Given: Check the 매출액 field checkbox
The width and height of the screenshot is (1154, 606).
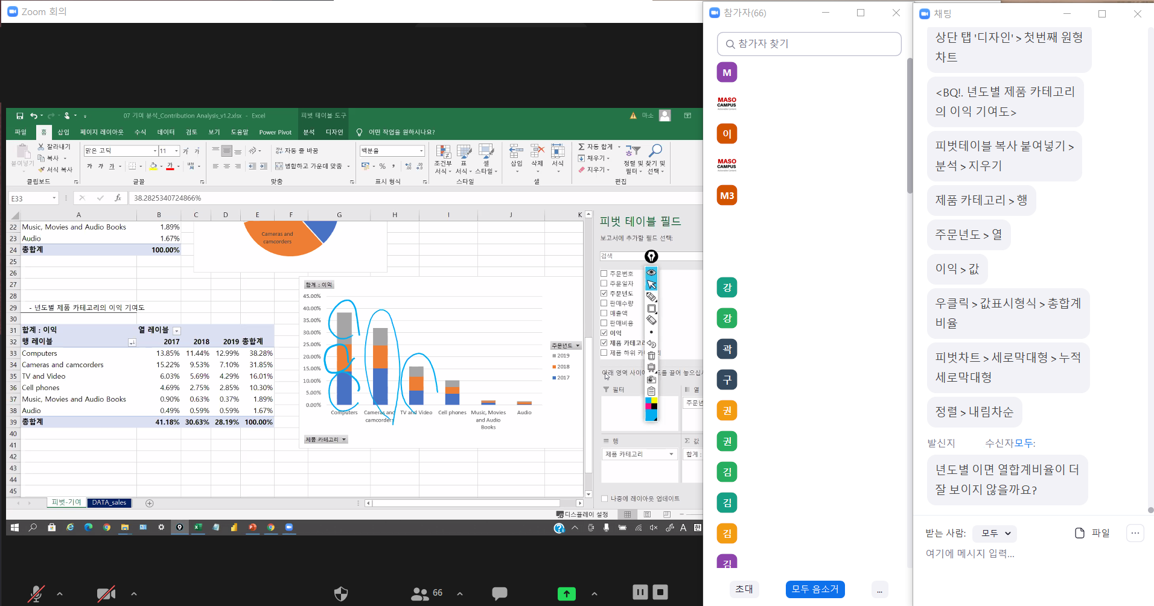Looking at the screenshot, I should pos(604,313).
